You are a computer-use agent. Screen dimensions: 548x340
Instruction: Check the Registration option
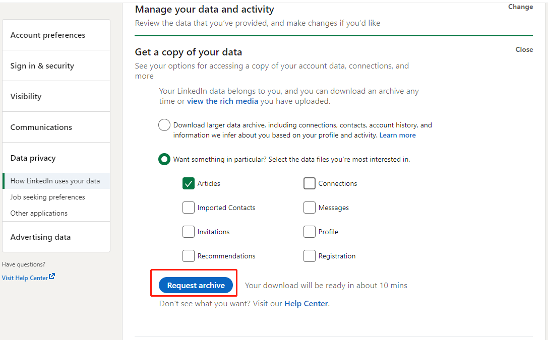[x=309, y=256]
